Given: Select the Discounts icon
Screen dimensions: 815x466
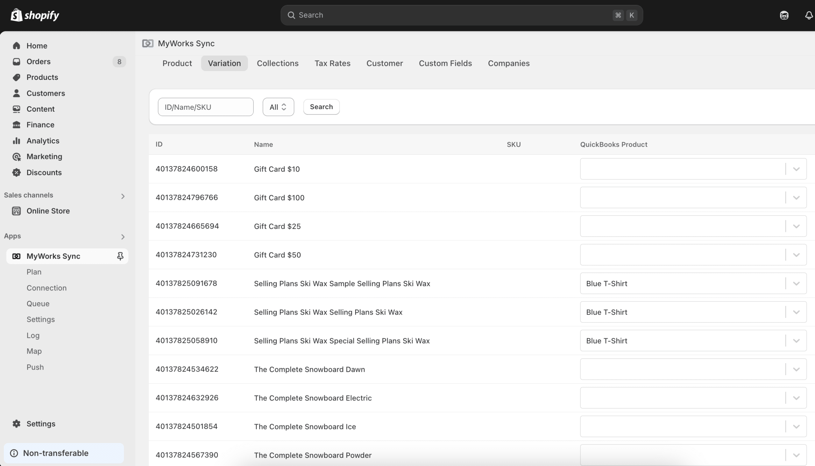Looking at the screenshot, I should coord(17,172).
